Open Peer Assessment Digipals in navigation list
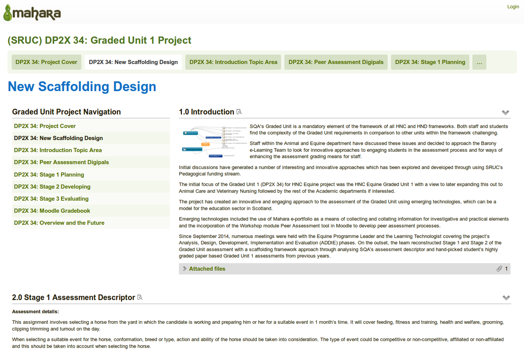524x352 pixels. [61, 162]
